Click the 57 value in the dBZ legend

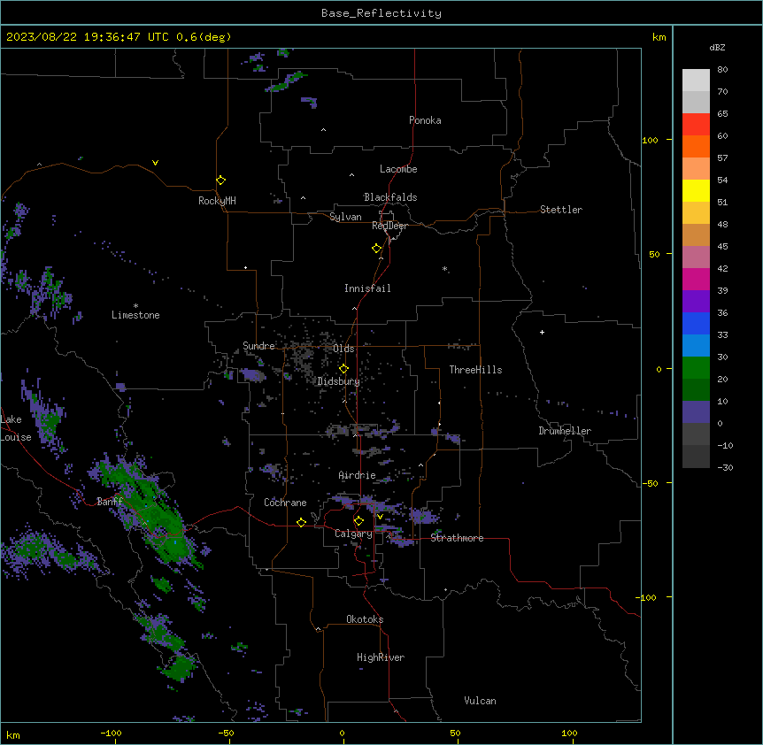(x=722, y=158)
